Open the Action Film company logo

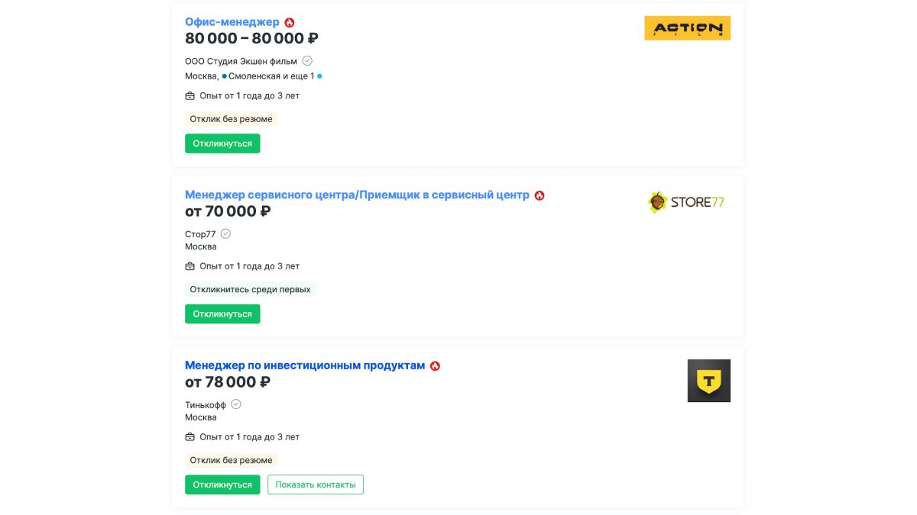(x=687, y=28)
